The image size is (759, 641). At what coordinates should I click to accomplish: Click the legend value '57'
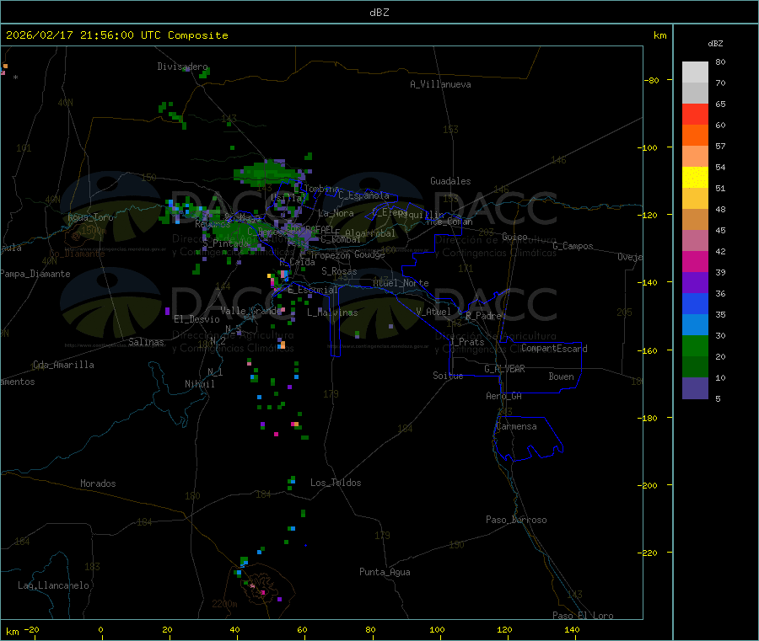tap(720, 146)
